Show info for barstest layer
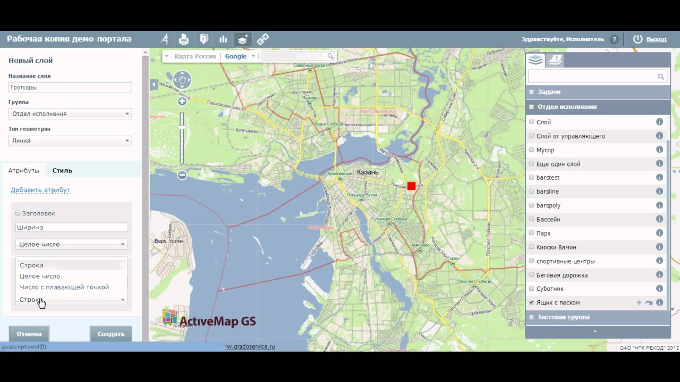This screenshot has height=382, width=680. [x=659, y=177]
